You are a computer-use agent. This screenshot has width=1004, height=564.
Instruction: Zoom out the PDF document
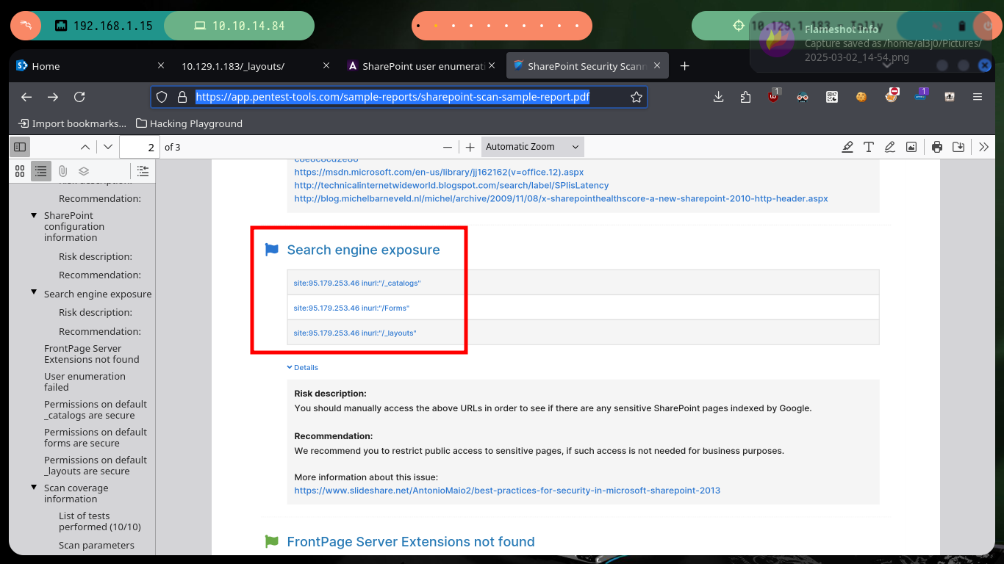448,147
